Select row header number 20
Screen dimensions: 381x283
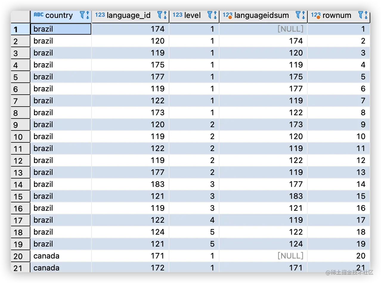21,256
